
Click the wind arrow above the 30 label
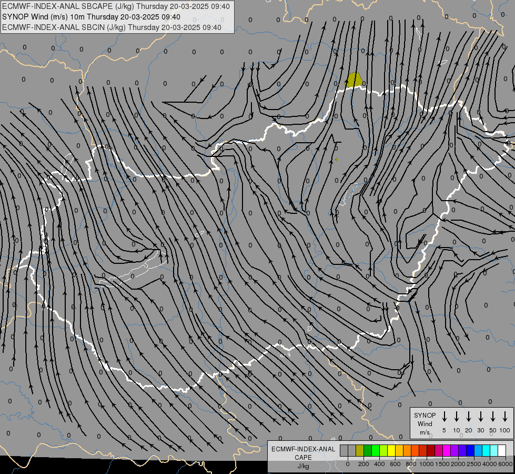480,417
